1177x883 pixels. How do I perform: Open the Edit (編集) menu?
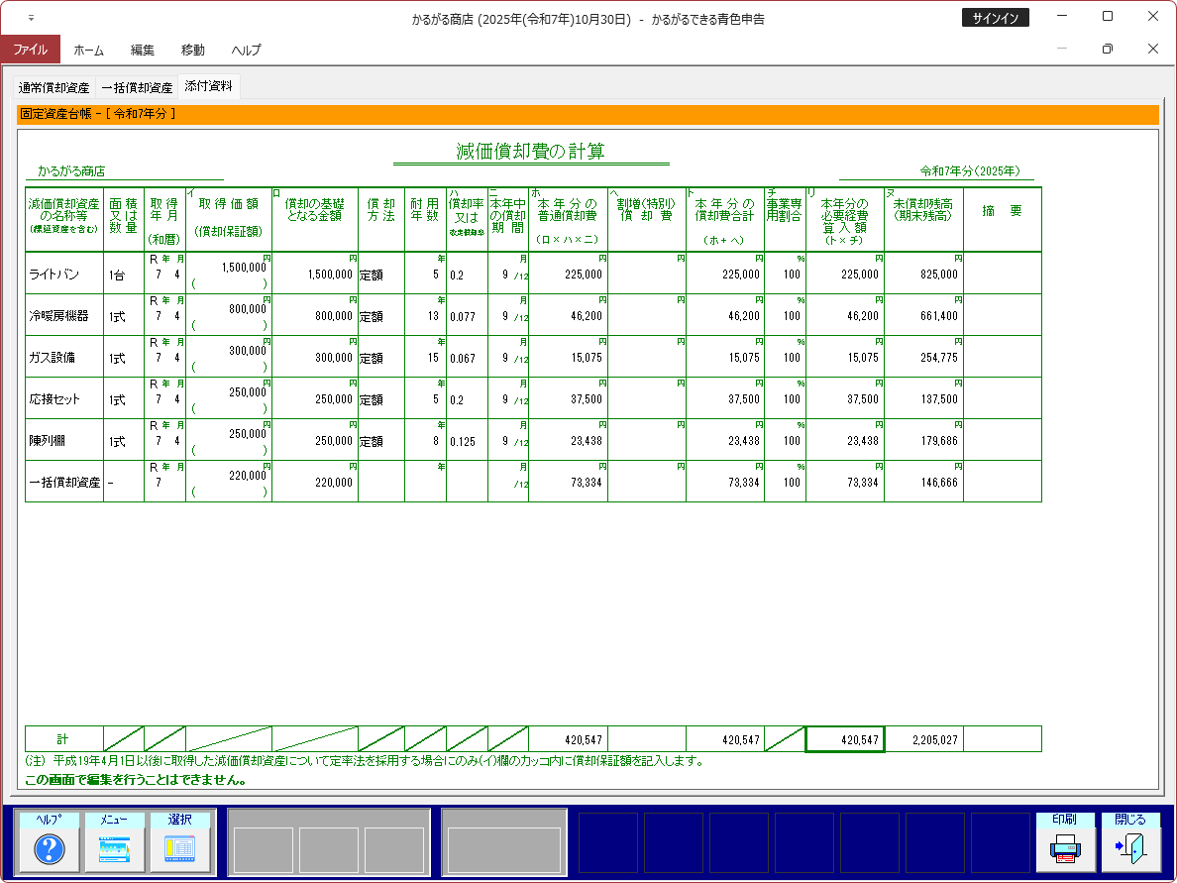click(x=143, y=50)
